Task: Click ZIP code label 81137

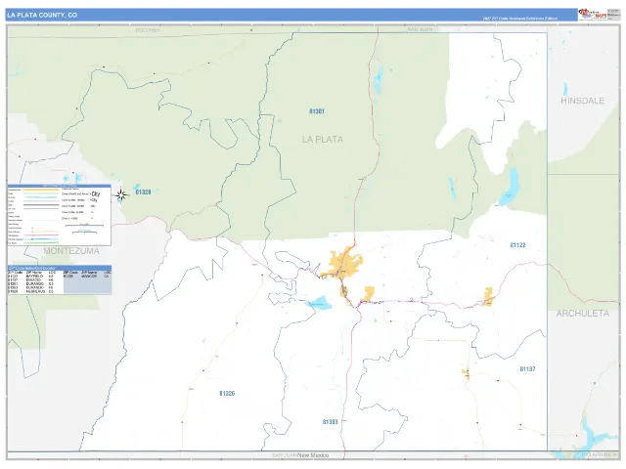Action: tap(527, 369)
